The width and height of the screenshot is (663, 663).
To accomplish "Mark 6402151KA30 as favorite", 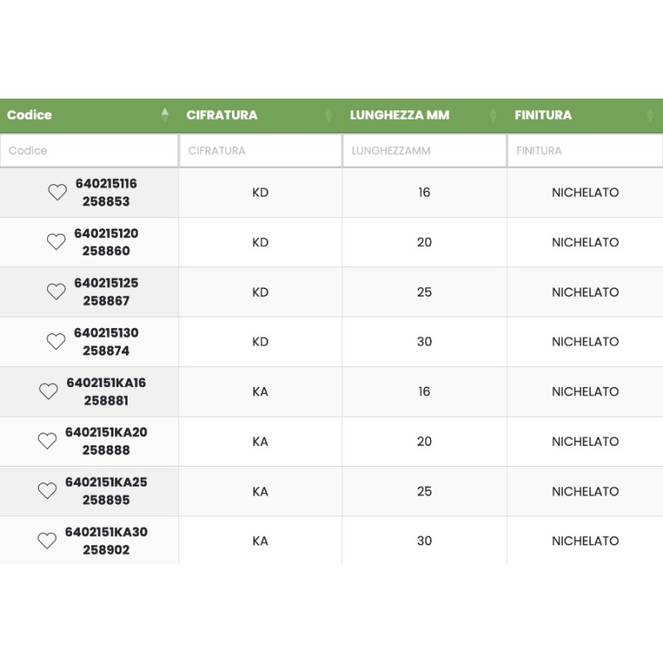I will pyautogui.click(x=48, y=540).
